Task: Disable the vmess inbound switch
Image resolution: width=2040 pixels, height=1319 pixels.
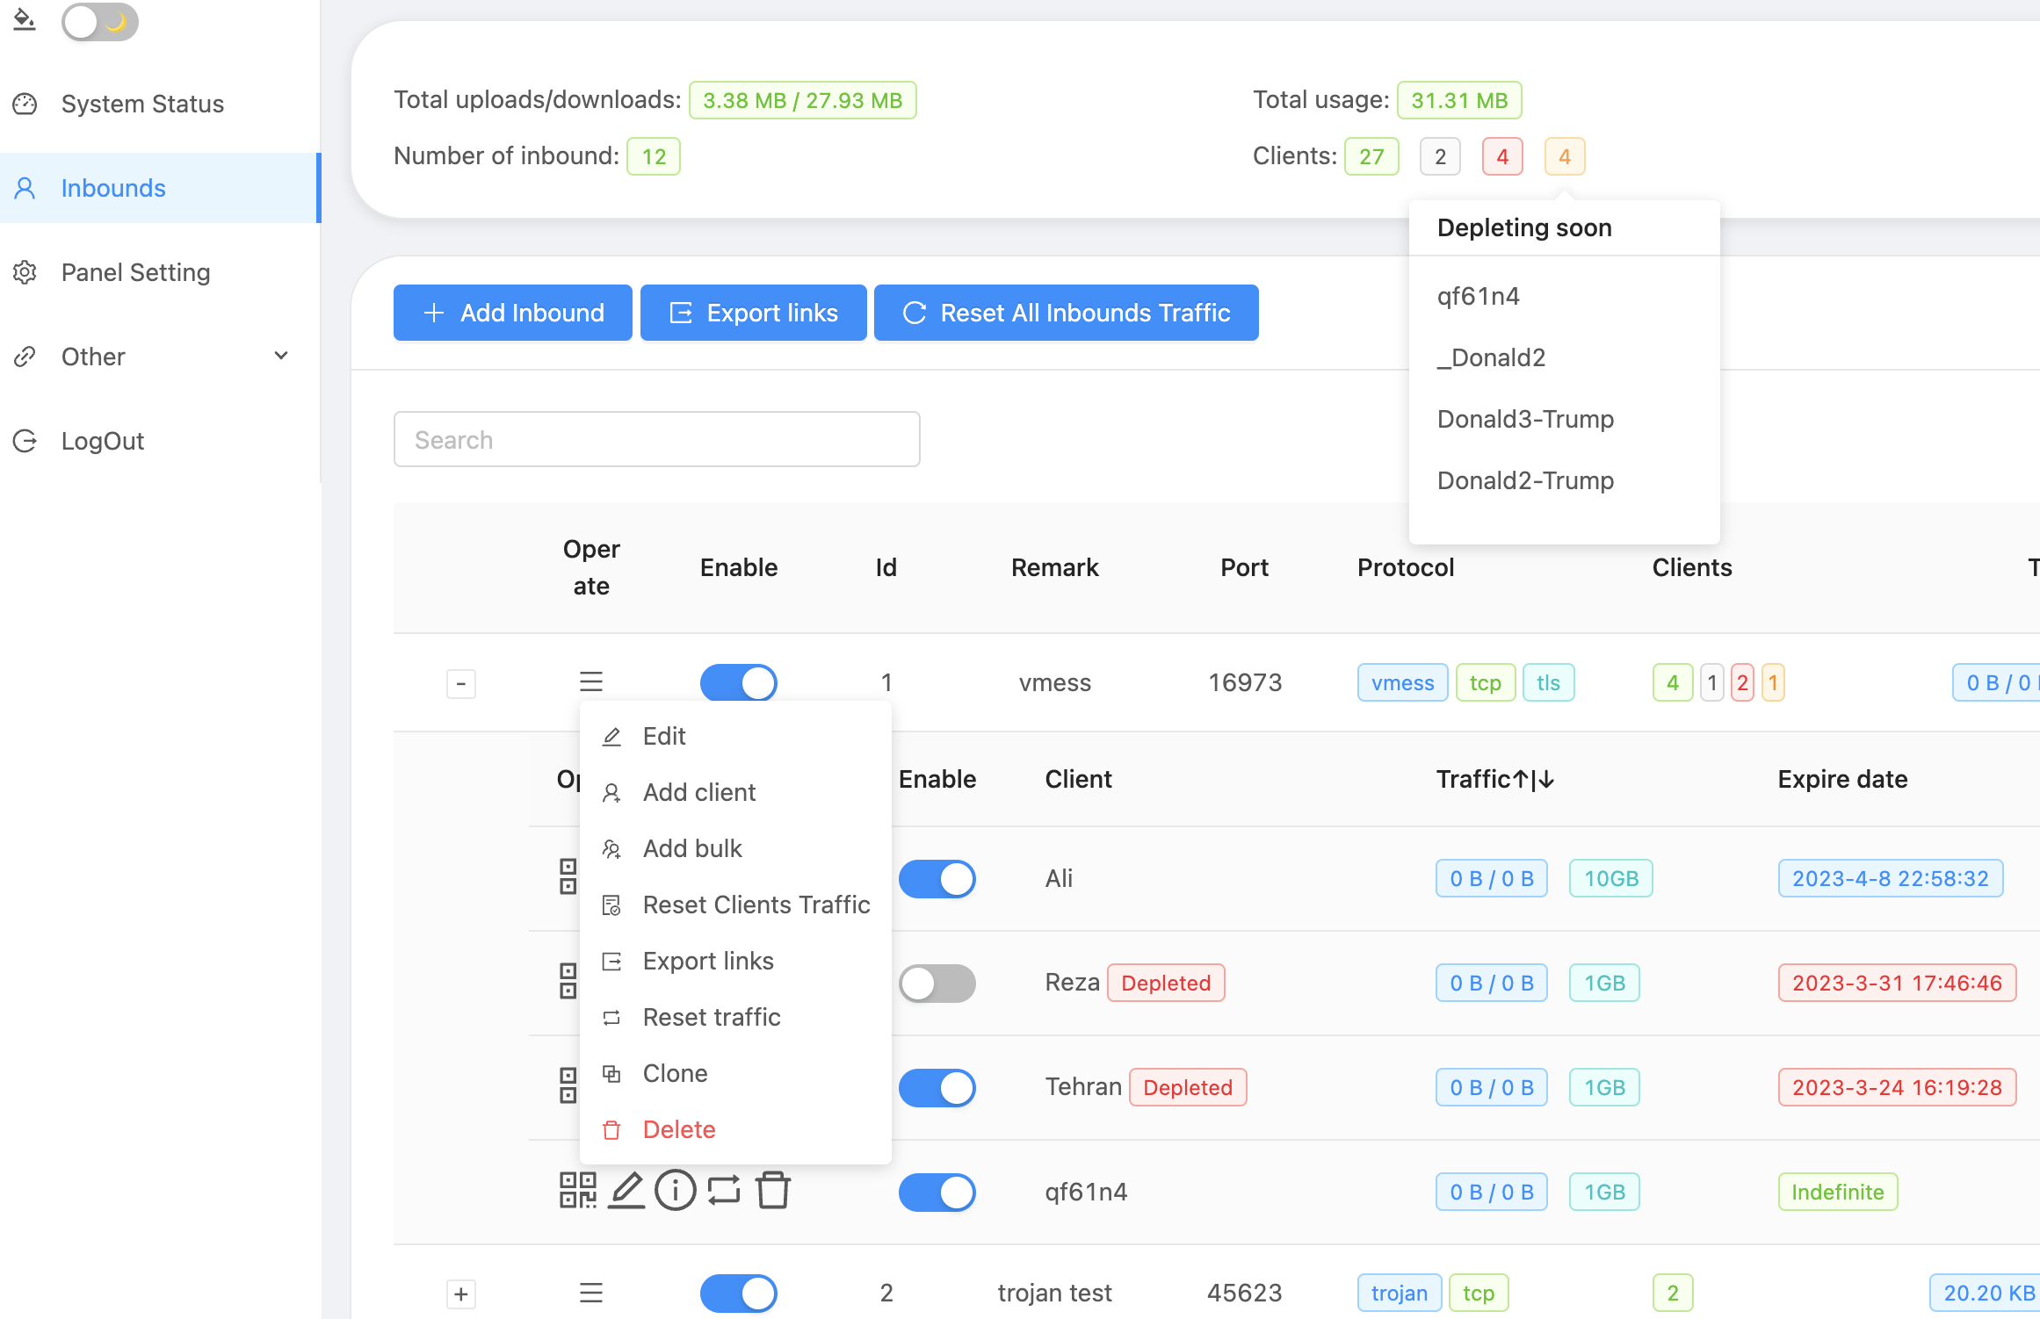Action: click(x=738, y=682)
